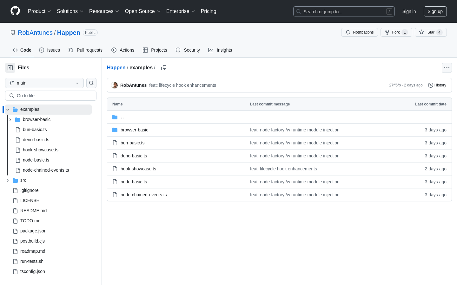
Task: Click the Search or jump to field
Action: coord(344,11)
